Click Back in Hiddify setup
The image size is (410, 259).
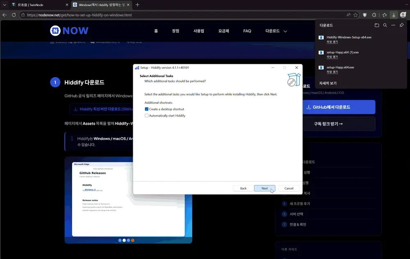click(x=243, y=188)
